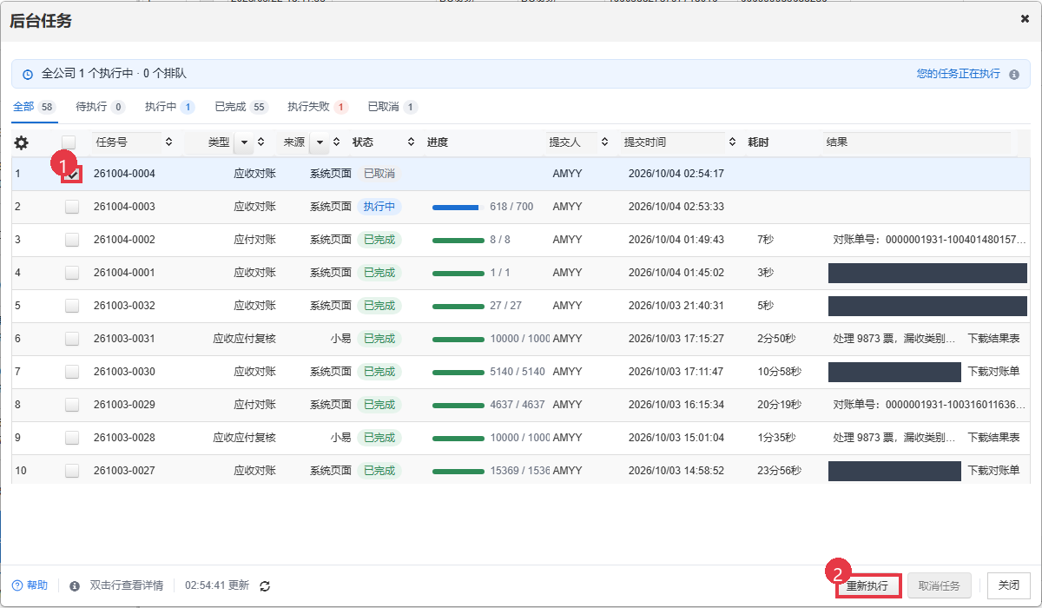
Task: Click the 27 / 27 progress bar
Action: click(458, 306)
